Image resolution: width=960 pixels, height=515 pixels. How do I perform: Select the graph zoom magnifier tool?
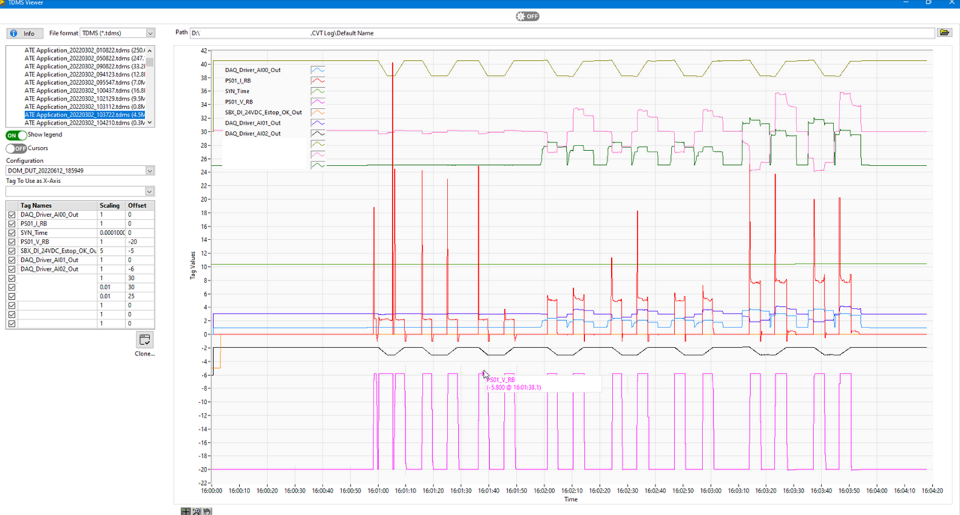tap(196, 511)
